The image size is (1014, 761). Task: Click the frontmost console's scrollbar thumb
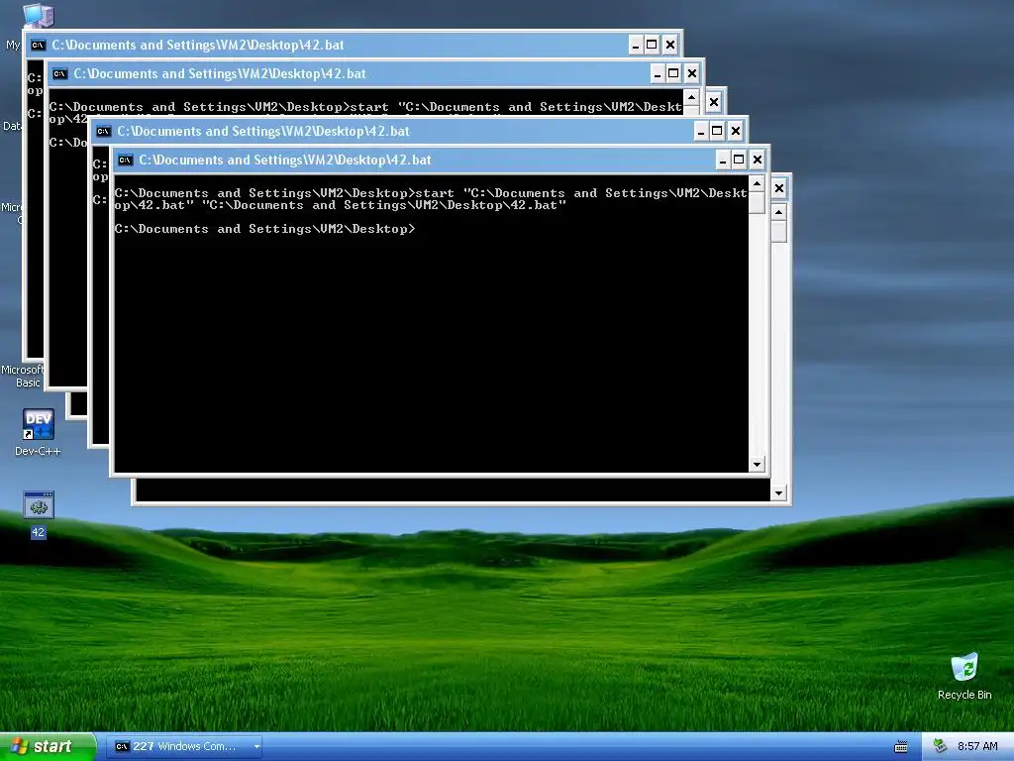[757, 202]
